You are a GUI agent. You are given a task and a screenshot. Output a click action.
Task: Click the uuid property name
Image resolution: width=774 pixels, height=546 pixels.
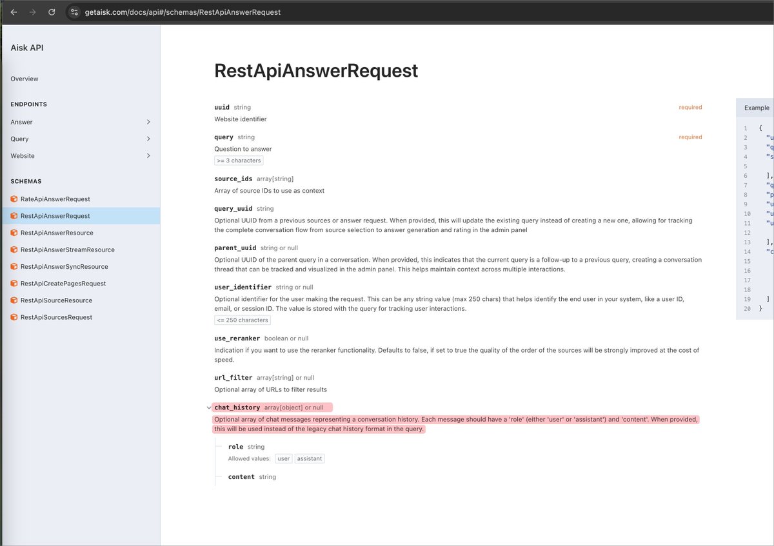click(222, 107)
